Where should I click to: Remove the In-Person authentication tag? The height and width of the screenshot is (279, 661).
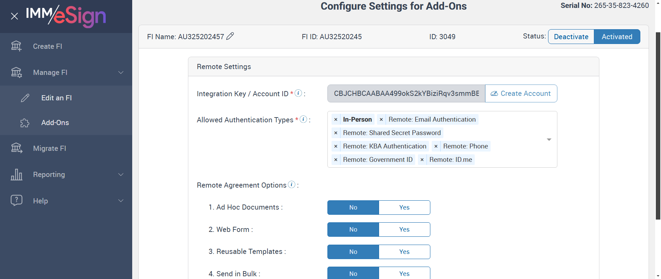tap(336, 120)
